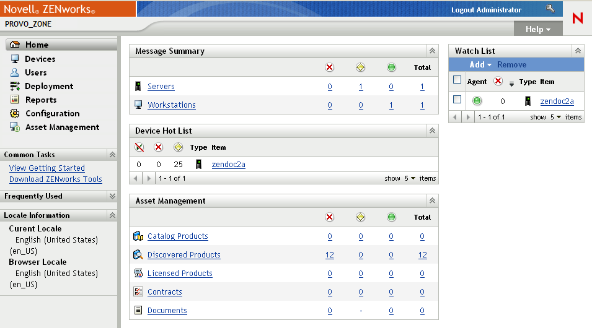The image size is (592, 328).
Task: Click the Licensed Products icon
Action: 138,273
